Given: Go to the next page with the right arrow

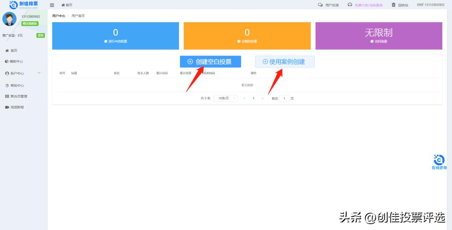Looking at the screenshot, I should point(262,98).
